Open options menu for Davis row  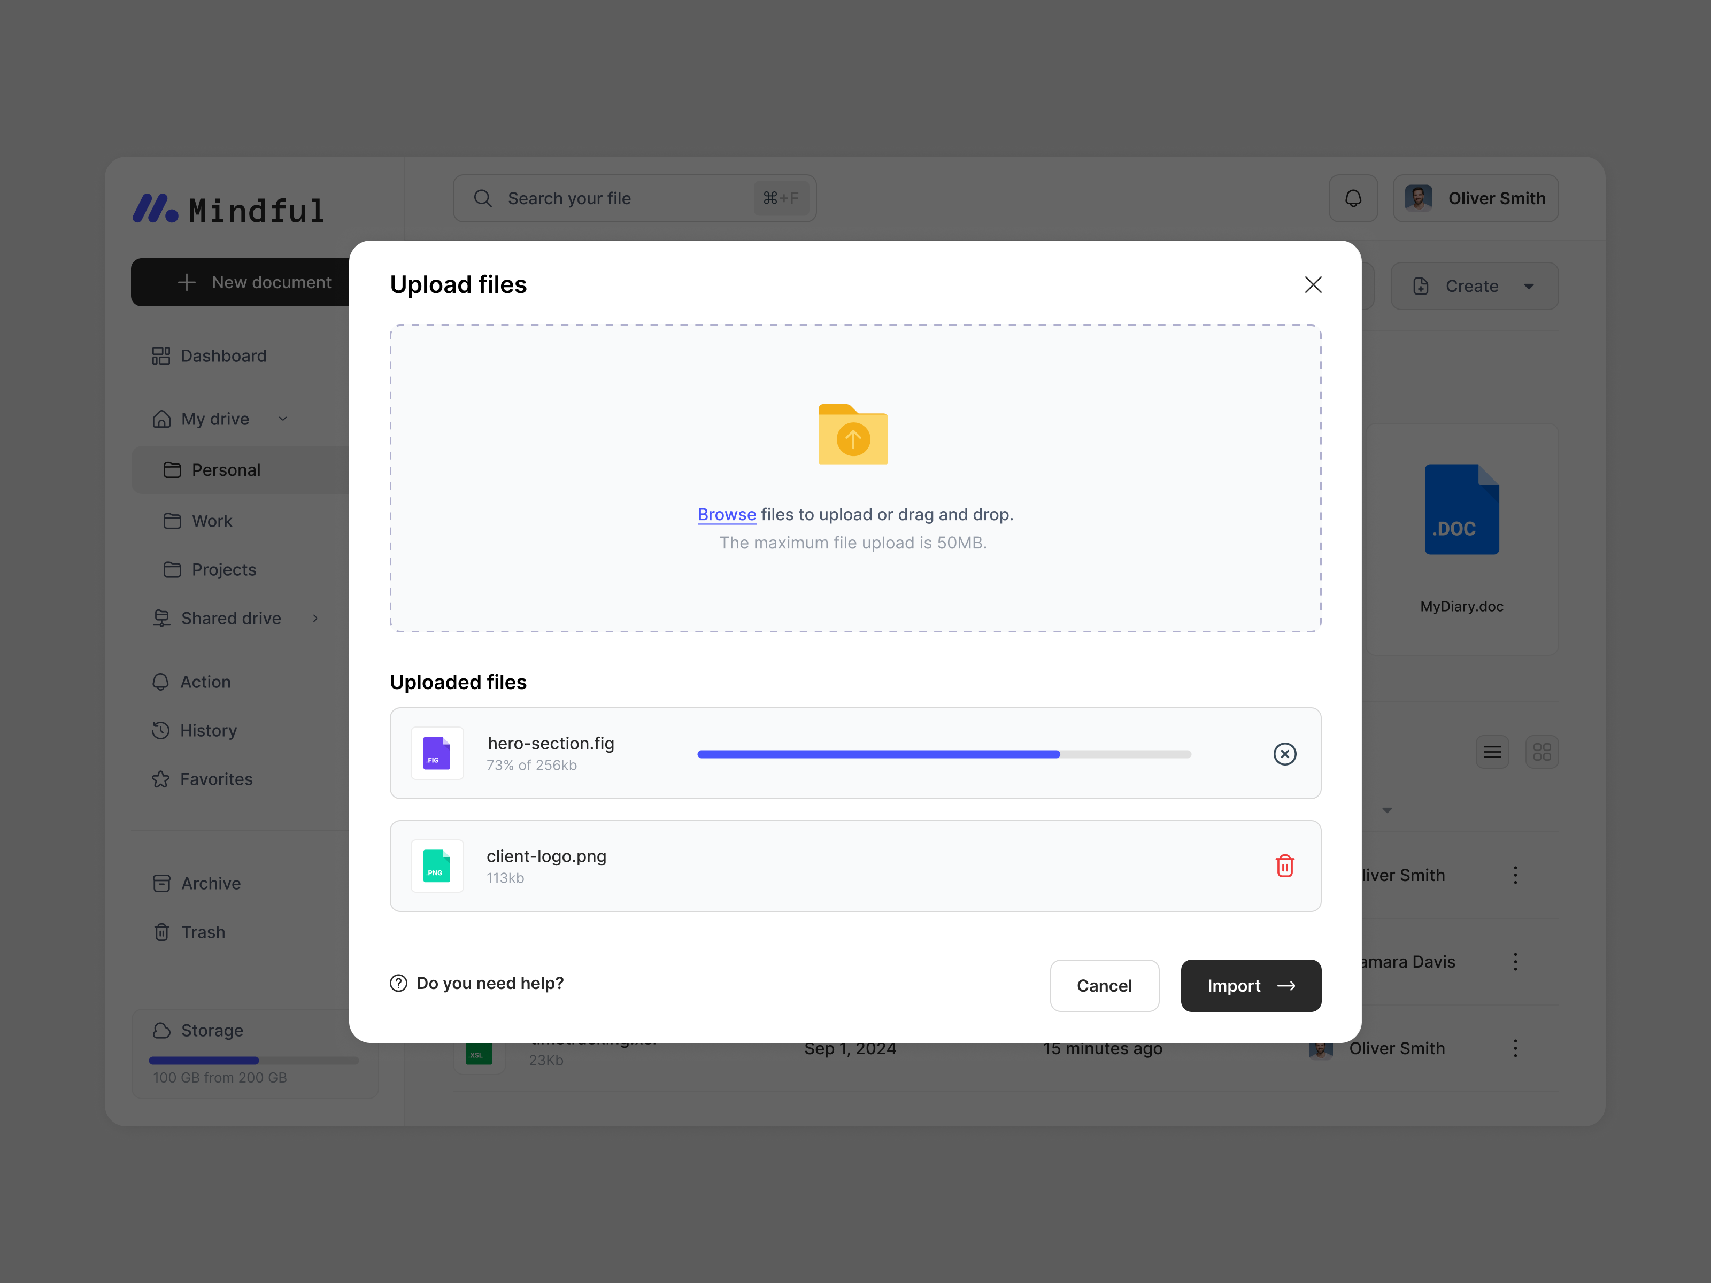pyautogui.click(x=1515, y=961)
